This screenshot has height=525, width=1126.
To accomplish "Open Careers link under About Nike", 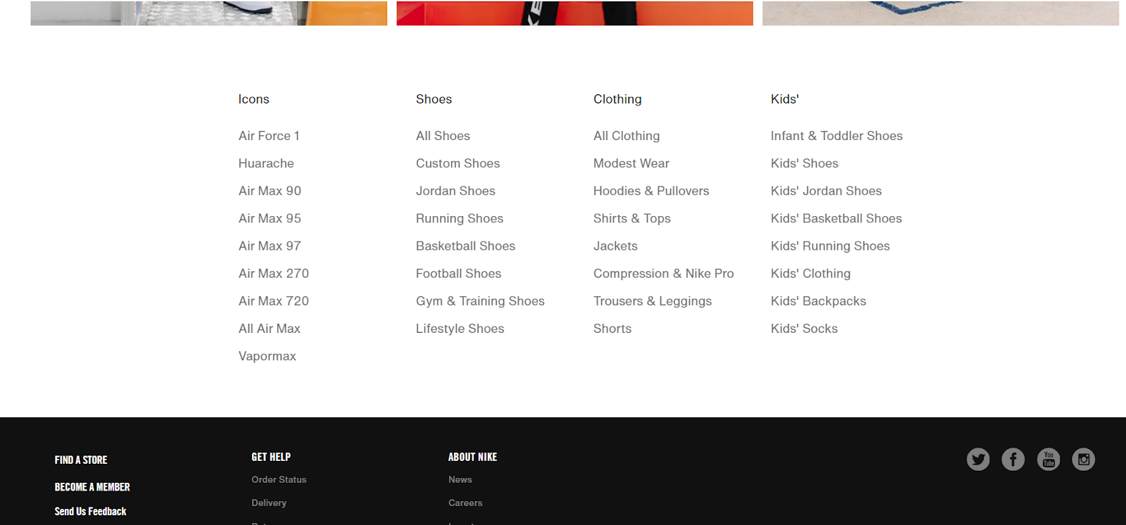I will [465, 502].
